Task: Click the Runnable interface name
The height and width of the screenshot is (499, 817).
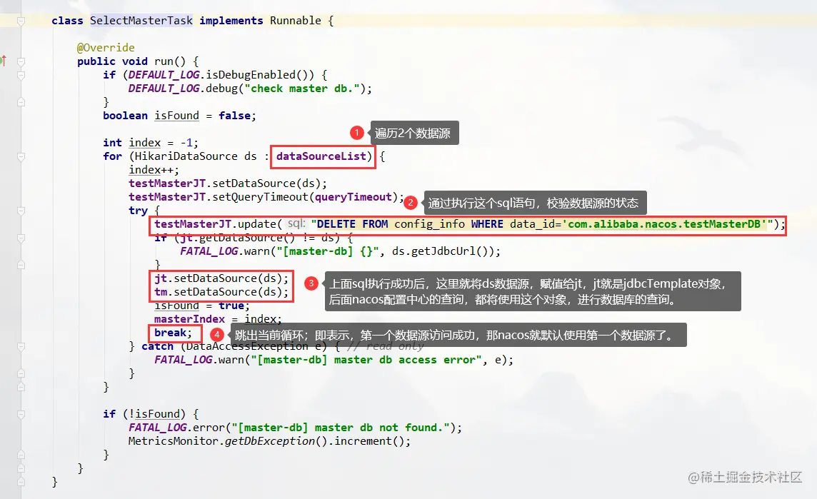Action: pos(295,20)
